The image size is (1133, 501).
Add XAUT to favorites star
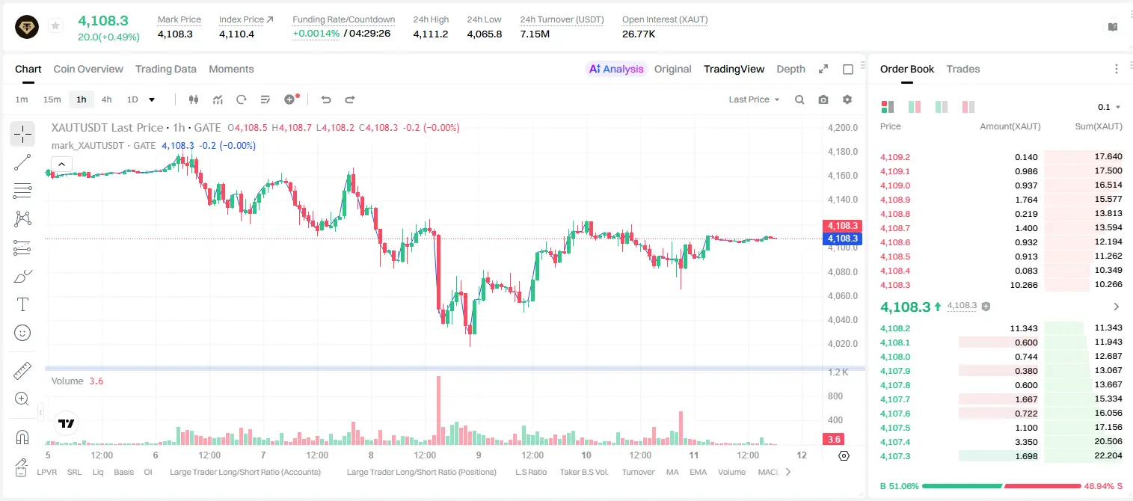point(55,25)
